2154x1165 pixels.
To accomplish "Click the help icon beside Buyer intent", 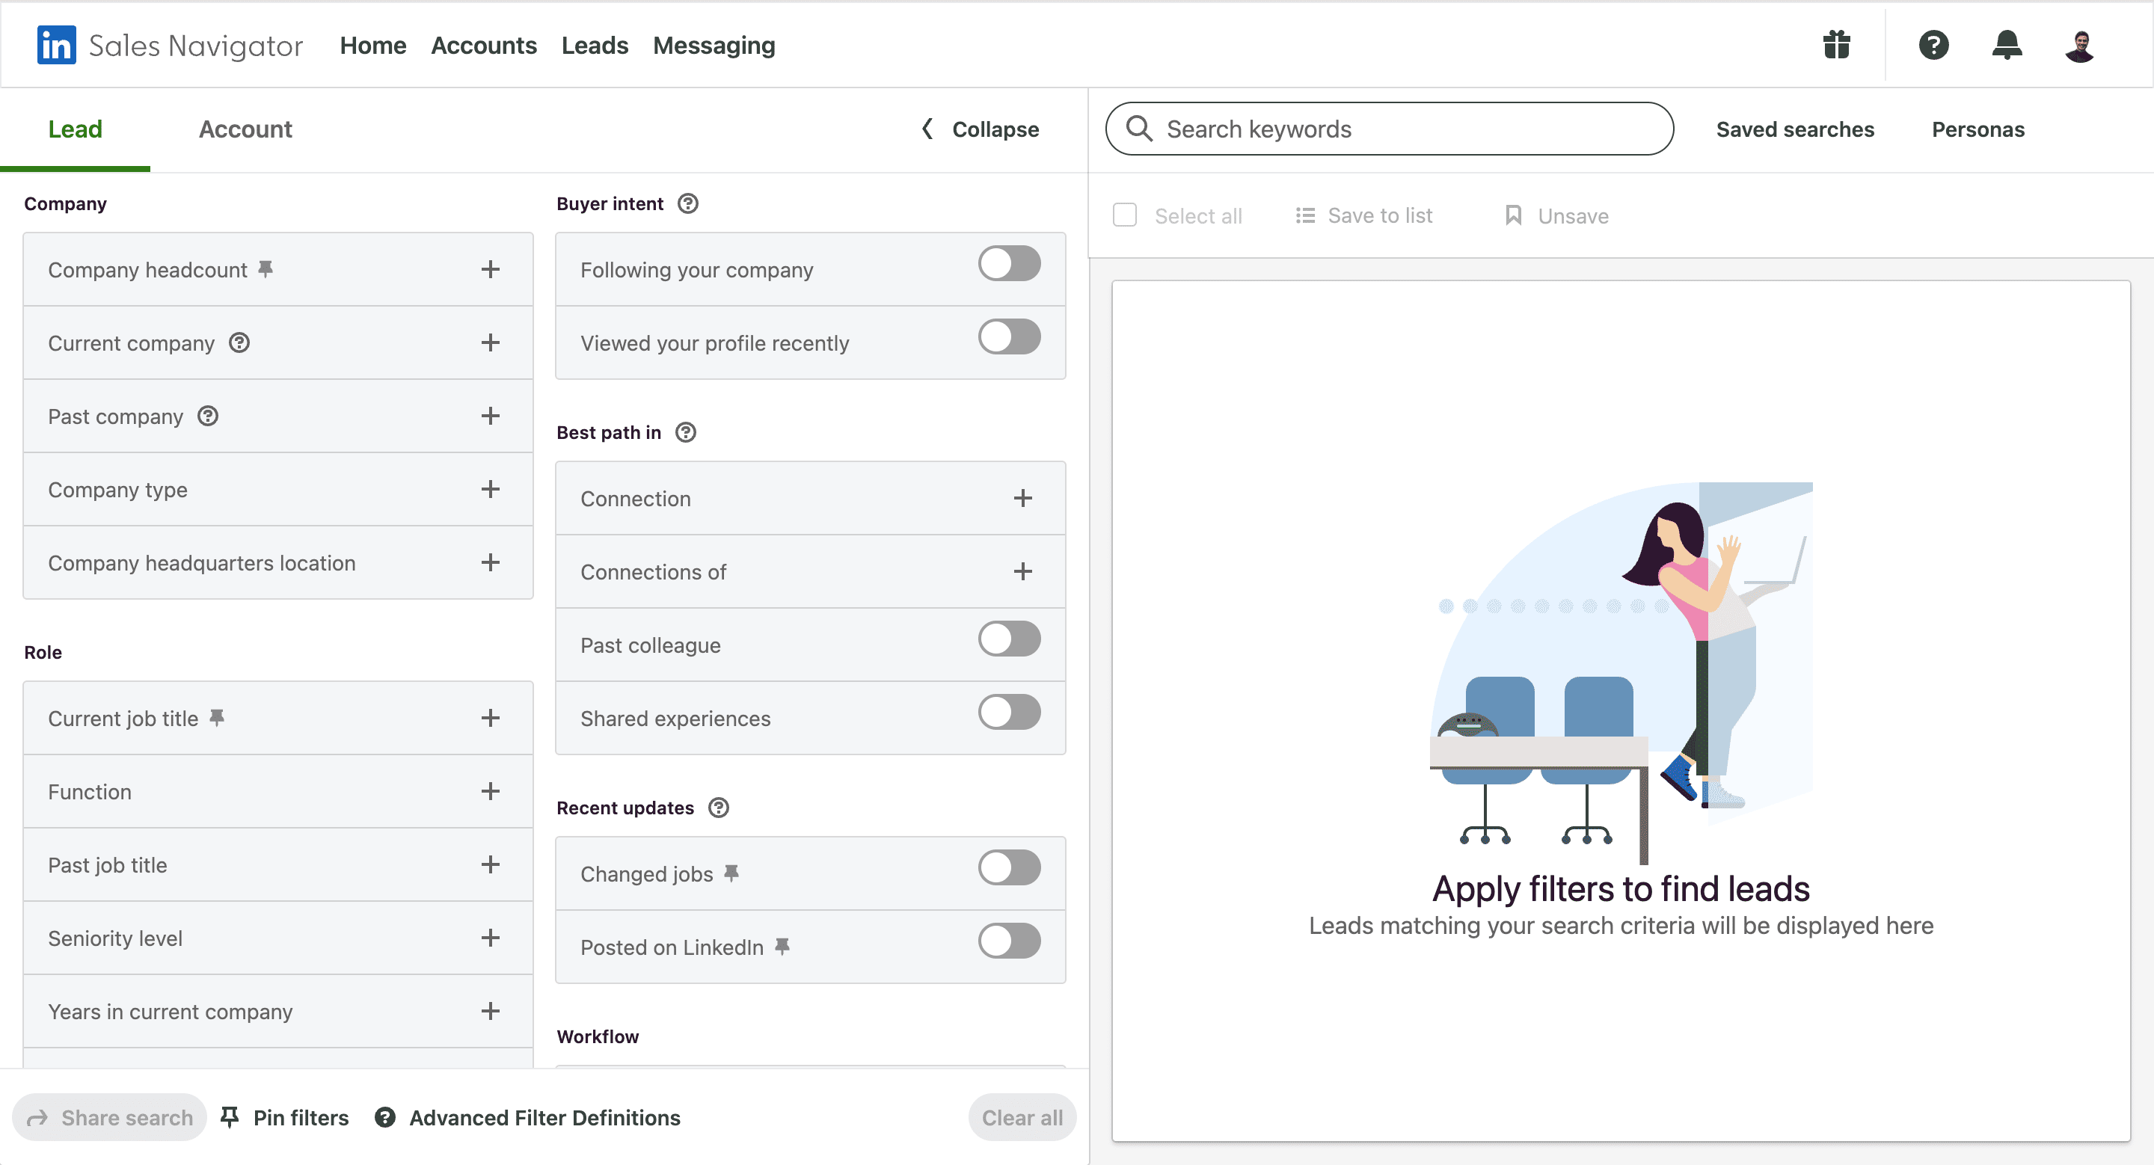I will (687, 203).
